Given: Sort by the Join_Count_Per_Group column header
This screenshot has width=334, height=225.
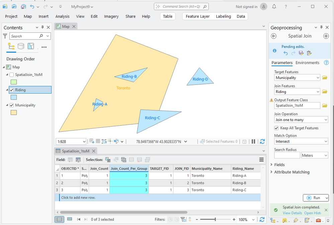Looking at the screenshot, I should coord(129,168).
